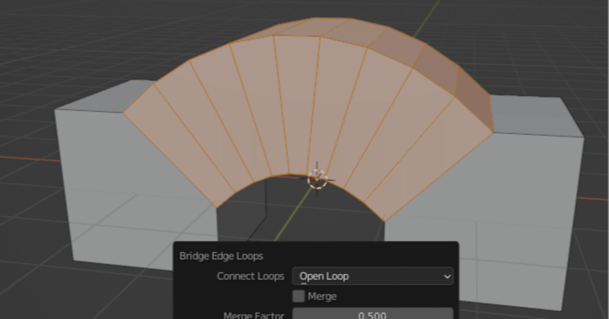Screen dimensions: 609x319
Task: Open the Connect Loops dropdown
Action: tap(373, 276)
